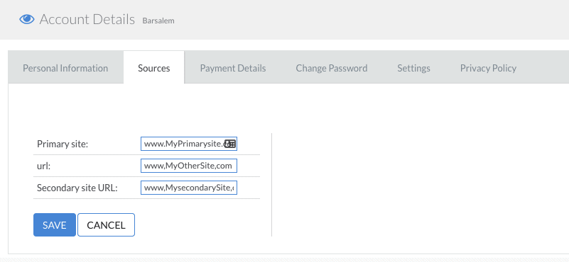Open the Personal Information tab
Viewport: 569px width, 262px height.
pyautogui.click(x=65, y=68)
